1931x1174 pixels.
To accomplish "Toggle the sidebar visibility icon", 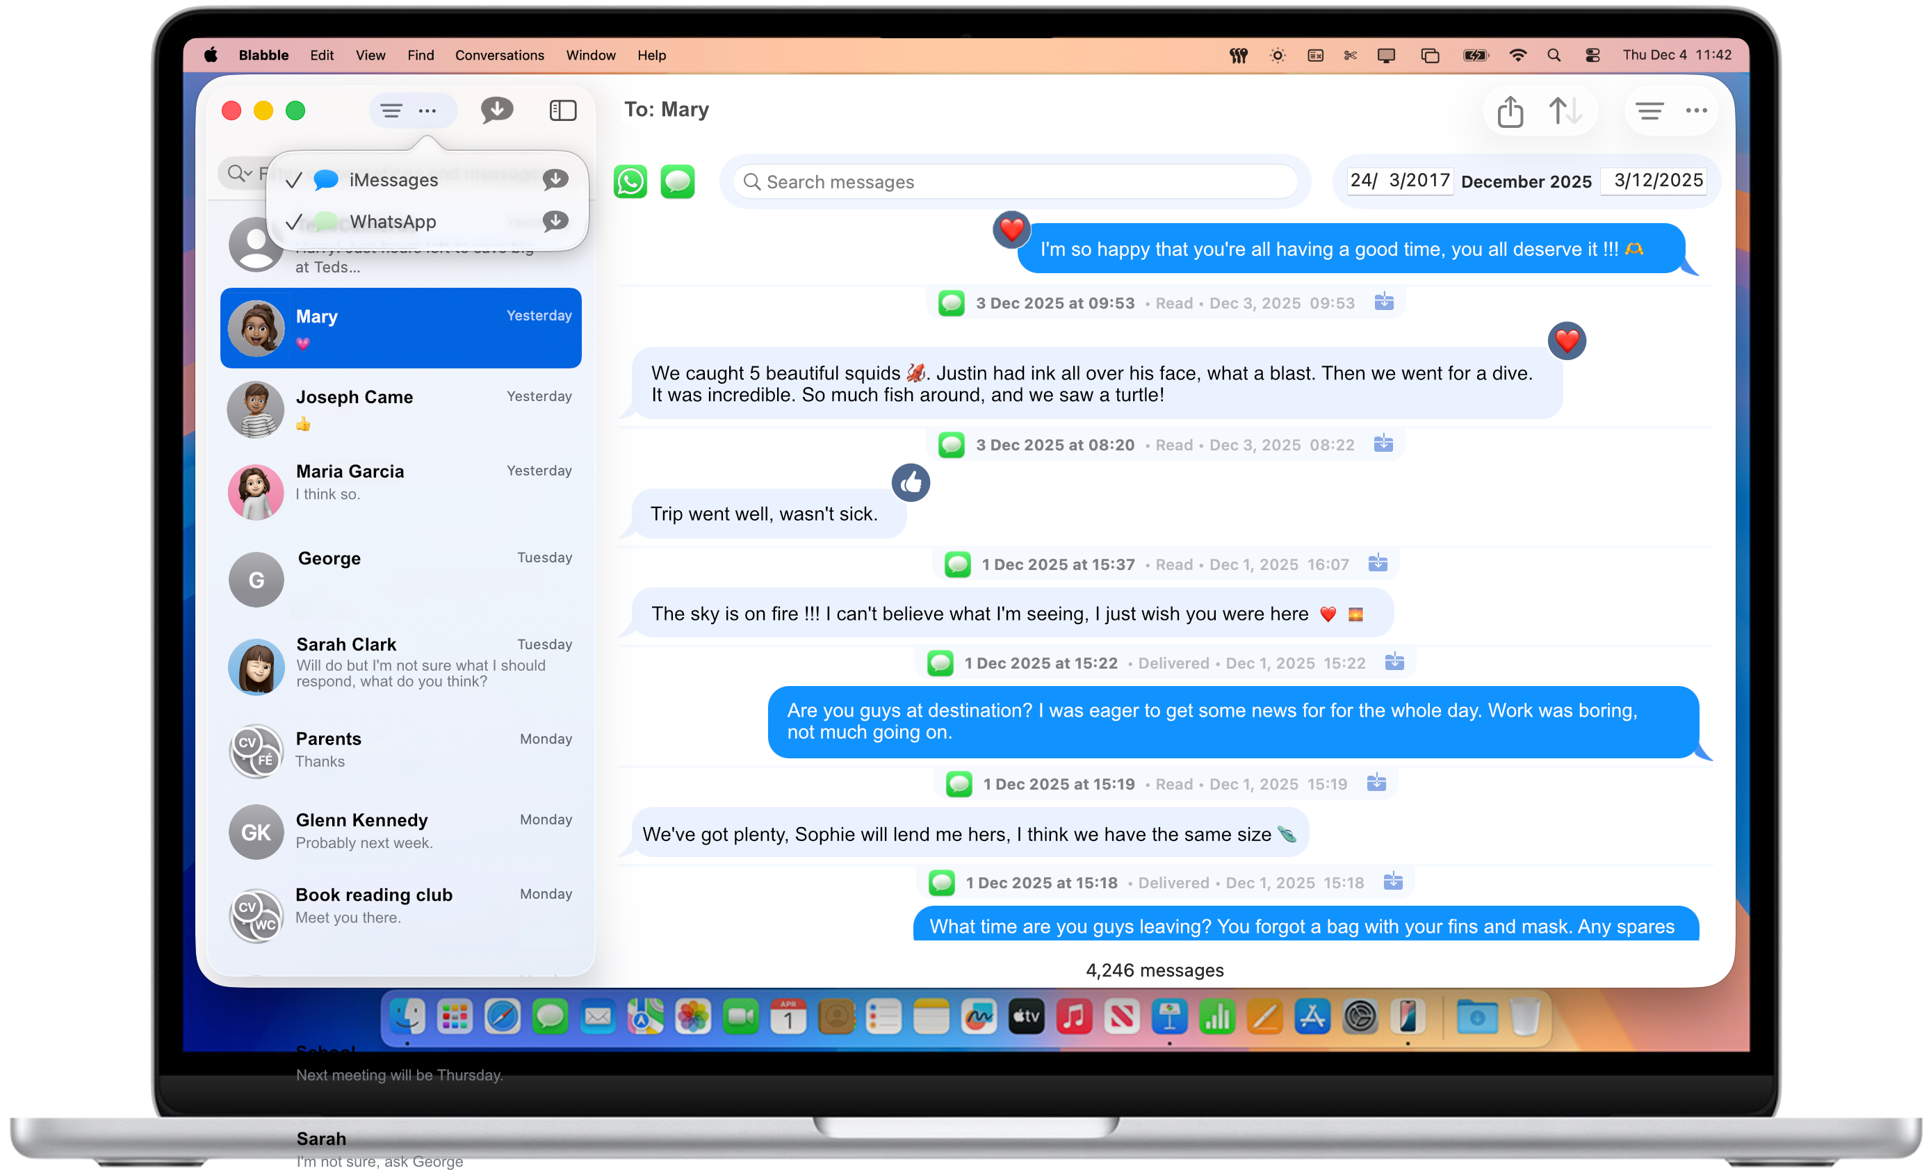I will (x=562, y=111).
